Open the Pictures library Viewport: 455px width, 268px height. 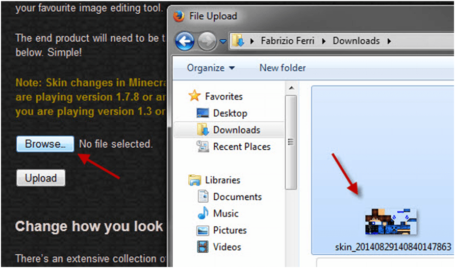click(x=230, y=230)
